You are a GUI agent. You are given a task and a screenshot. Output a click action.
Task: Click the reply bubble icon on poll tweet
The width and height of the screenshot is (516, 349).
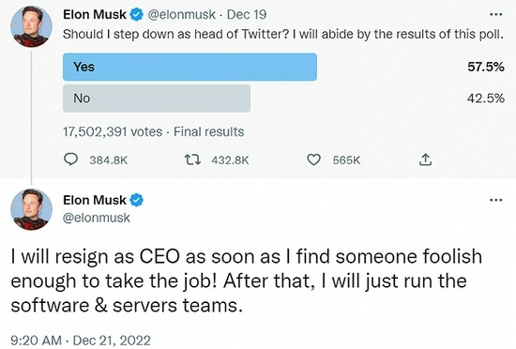point(70,159)
